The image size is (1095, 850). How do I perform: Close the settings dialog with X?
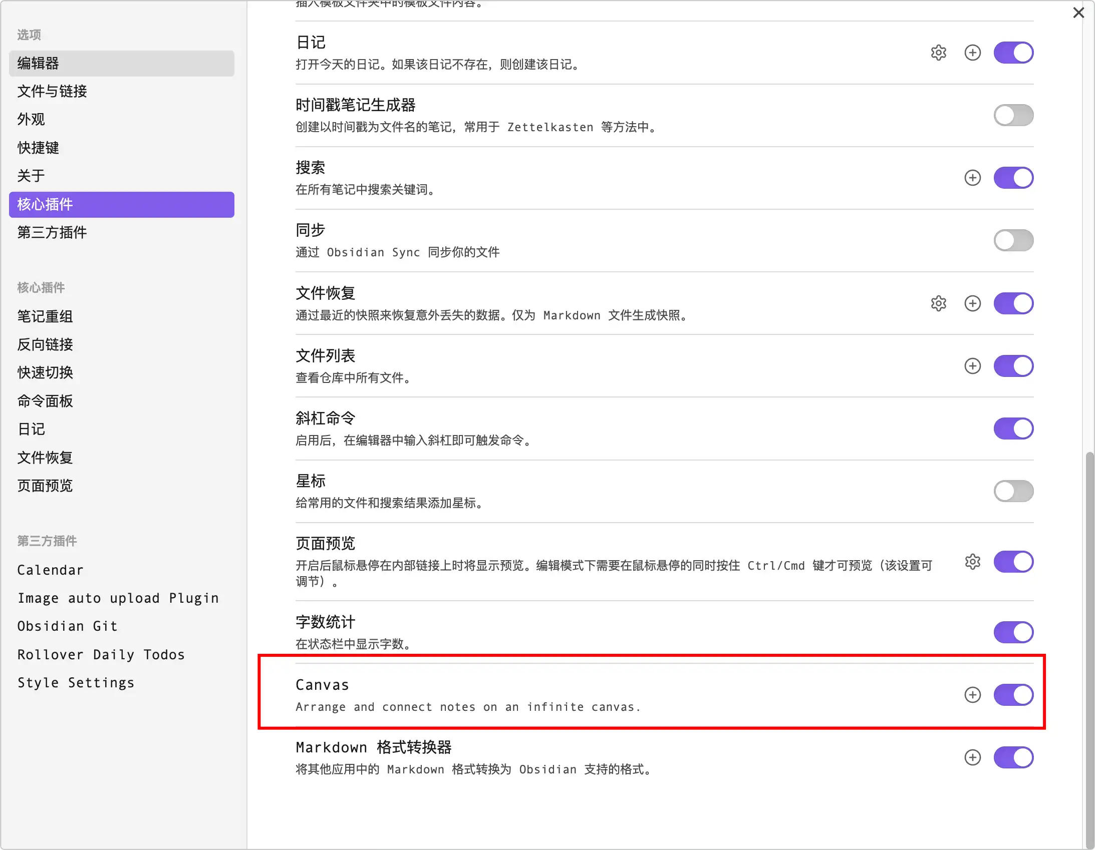[x=1078, y=13]
